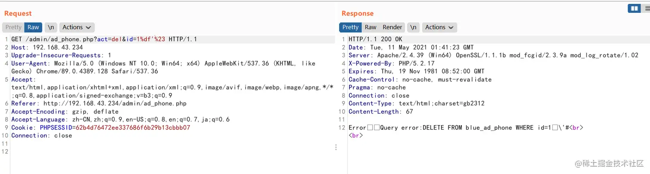Select Raw tab in Response panel
This screenshot has height=174, width=650.
371,27
